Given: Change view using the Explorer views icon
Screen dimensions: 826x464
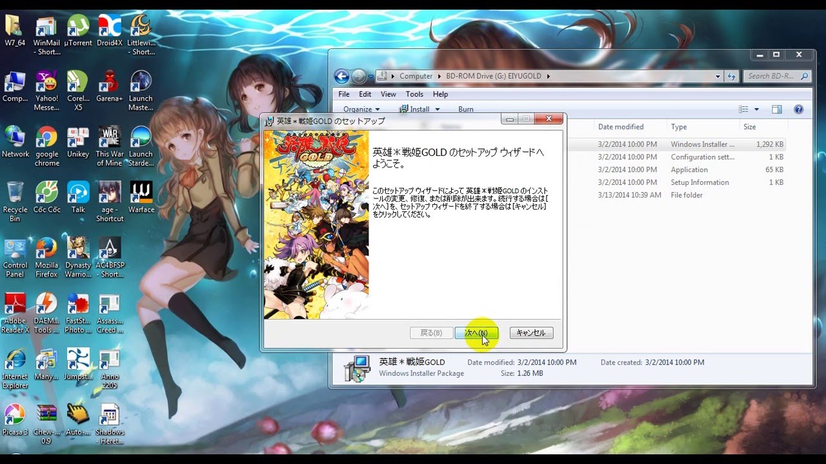Looking at the screenshot, I should (743, 110).
